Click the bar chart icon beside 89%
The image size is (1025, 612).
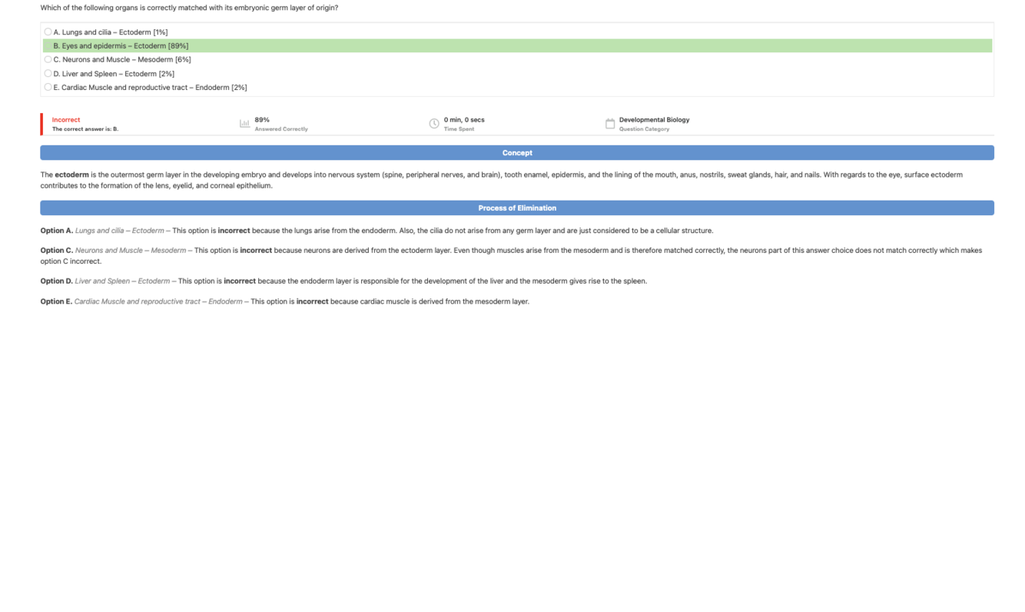point(244,124)
